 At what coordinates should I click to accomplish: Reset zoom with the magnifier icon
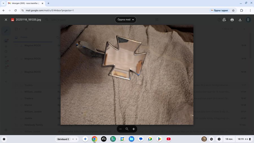point(127,129)
